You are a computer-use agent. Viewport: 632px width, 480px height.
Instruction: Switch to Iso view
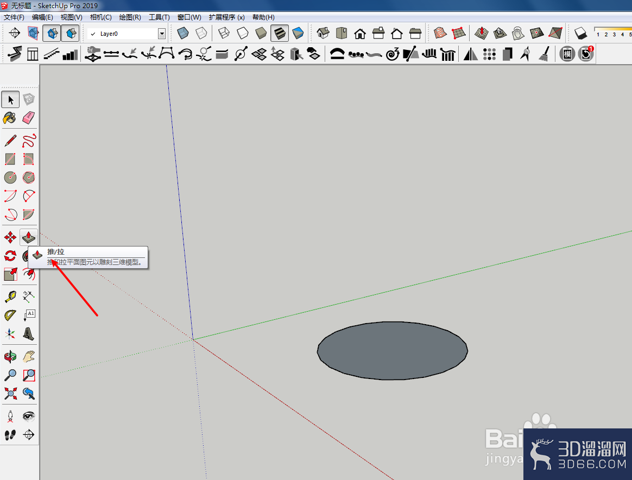[323, 33]
